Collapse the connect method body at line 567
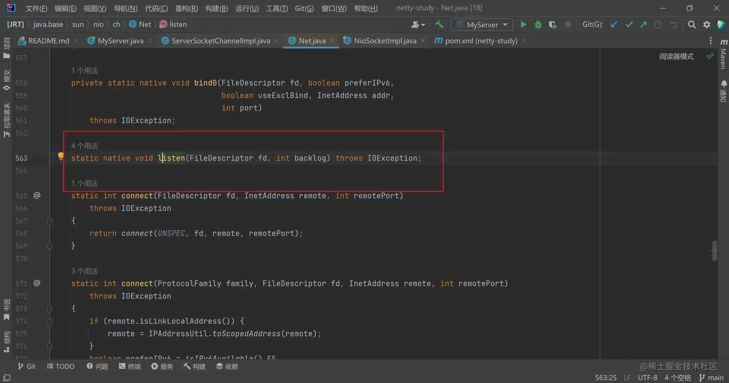The height and width of the screenshot is (383, 729). 49,221
